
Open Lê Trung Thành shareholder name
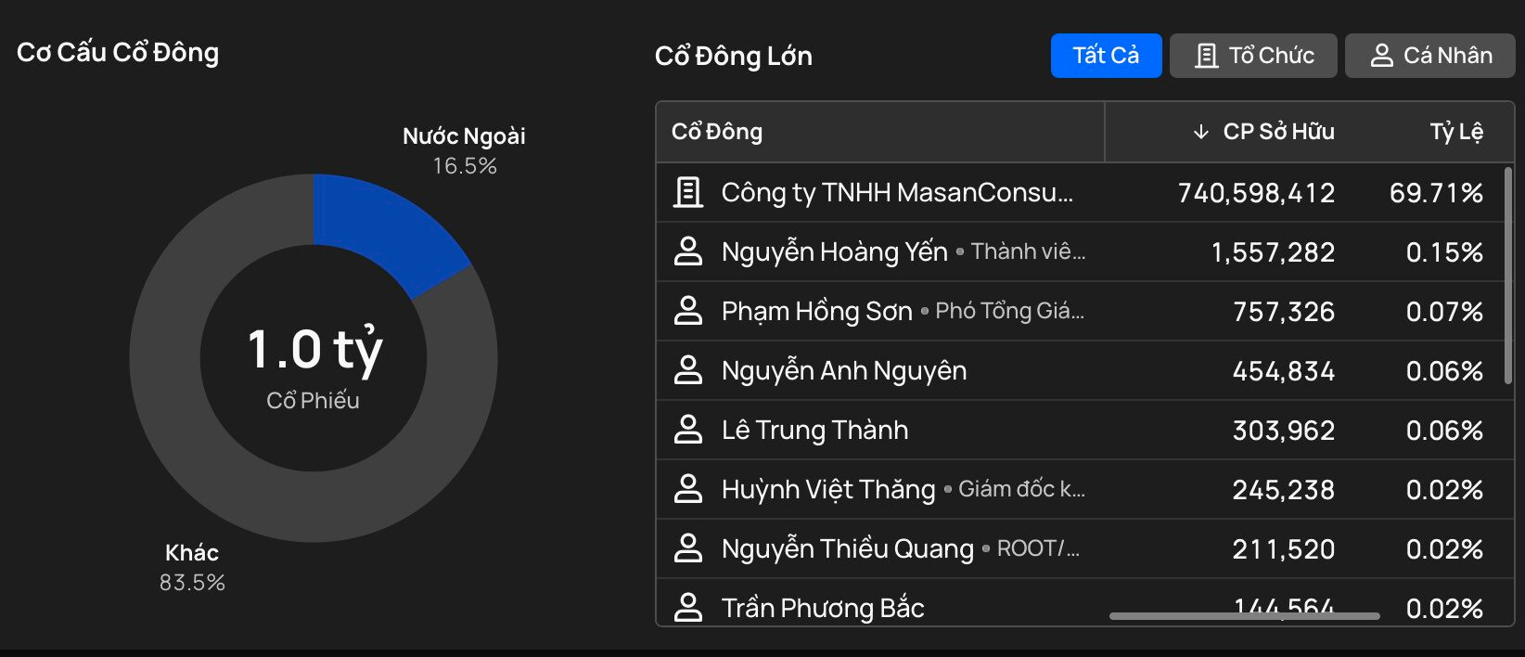tap(814, 430)
